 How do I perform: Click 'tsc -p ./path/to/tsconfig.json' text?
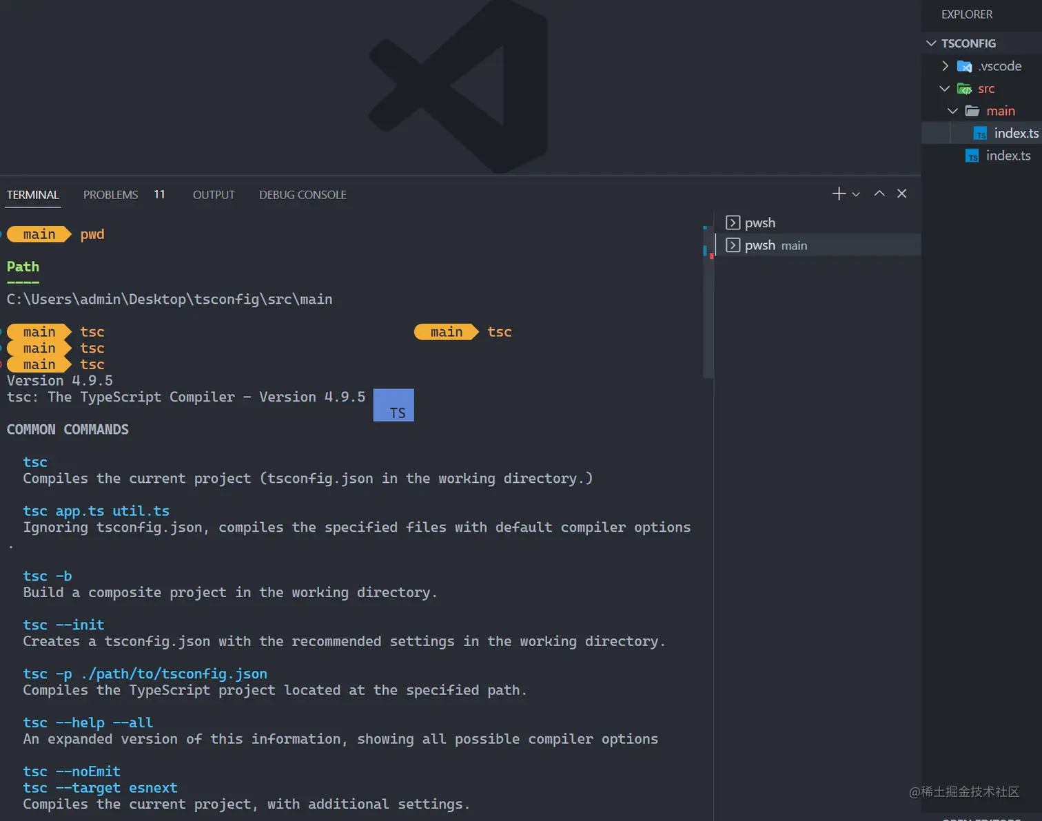(145, 674)
